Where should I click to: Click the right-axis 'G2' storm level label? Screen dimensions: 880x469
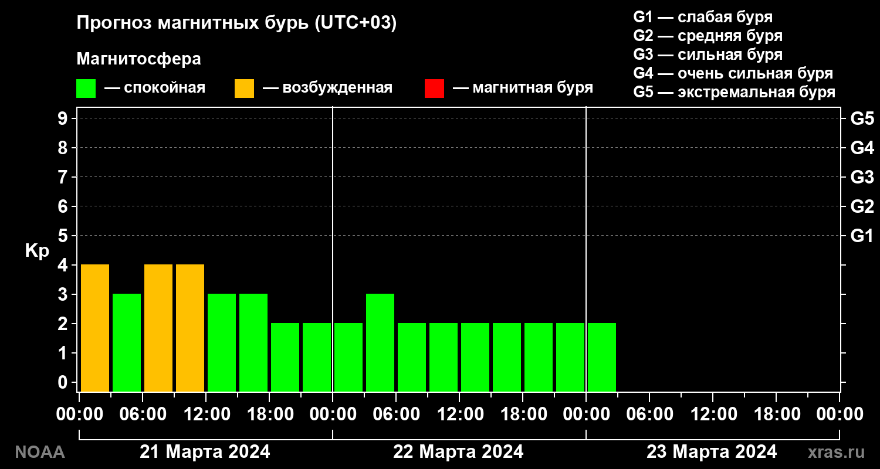862,206
